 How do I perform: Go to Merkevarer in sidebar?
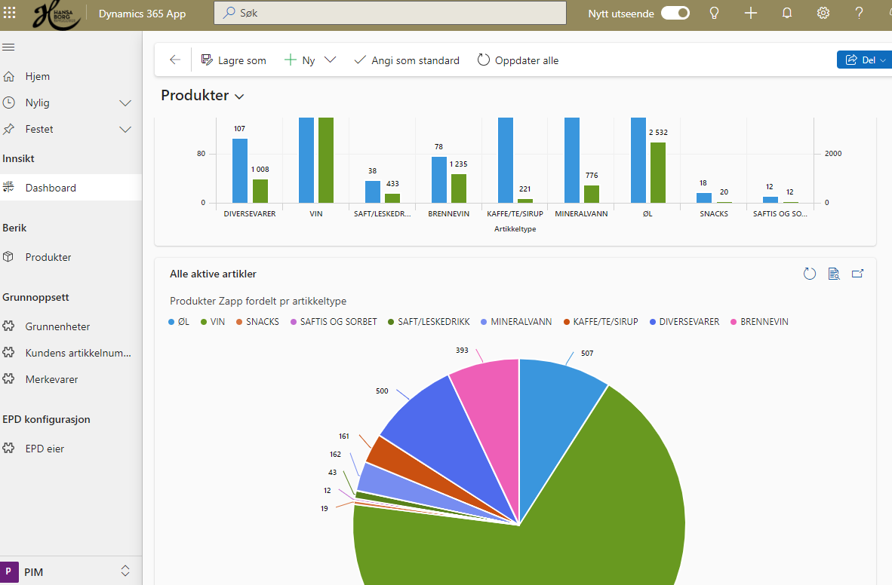click(51, 379)
